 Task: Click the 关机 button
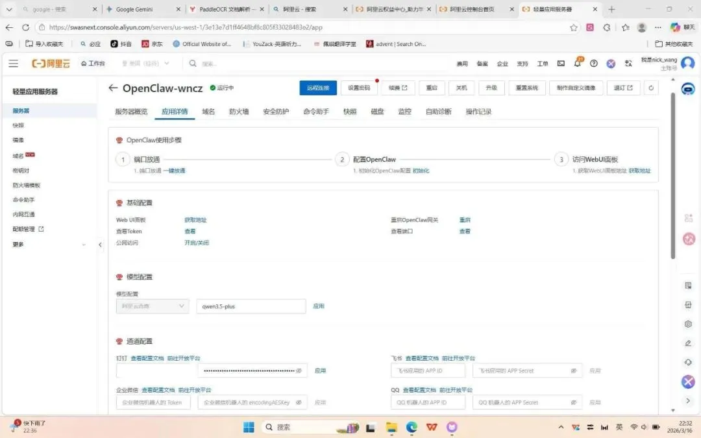click(461, 88)
